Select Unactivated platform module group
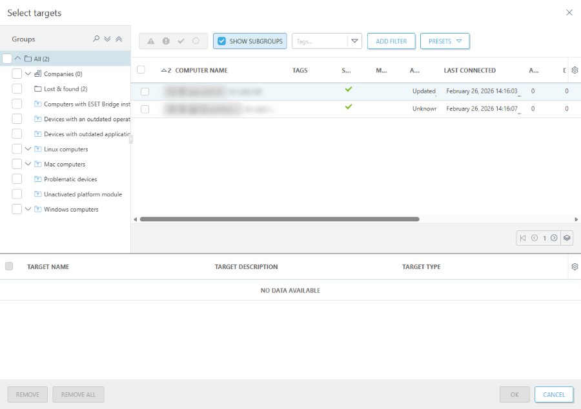Image resolution: width=581 pixels, height=409 pixels. (83, 194)
